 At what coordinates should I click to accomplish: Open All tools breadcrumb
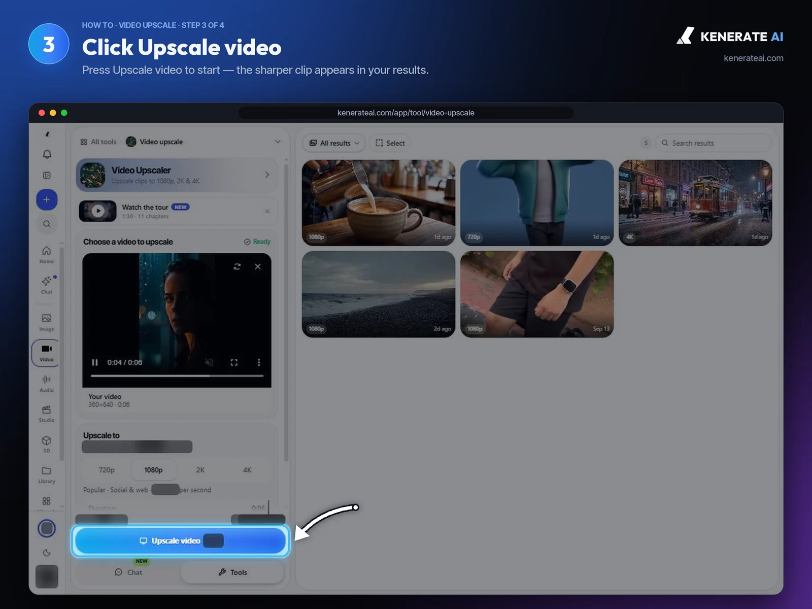click(x=98, y=142)
